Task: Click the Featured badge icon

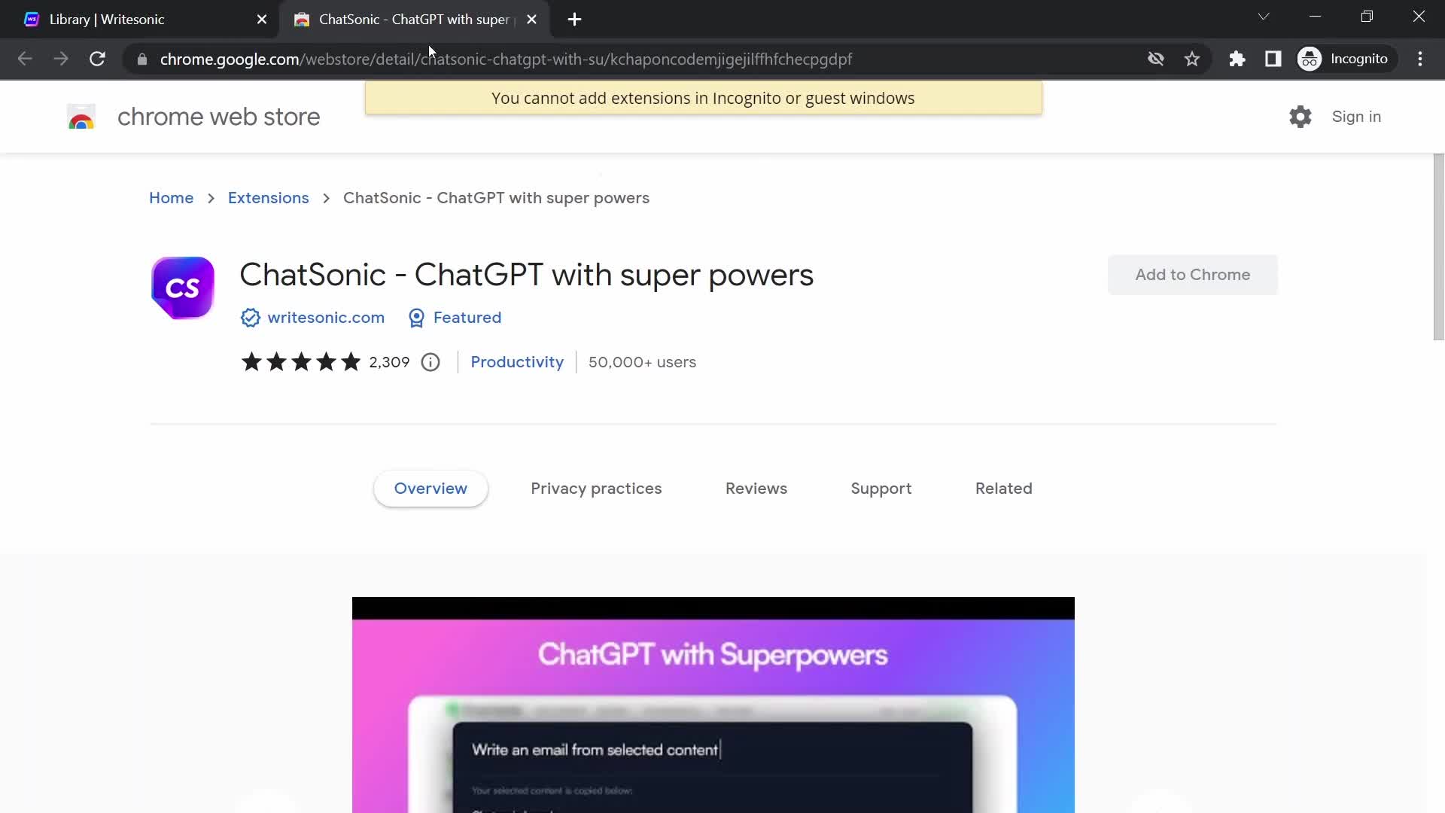Action: (x=416, y=318)
